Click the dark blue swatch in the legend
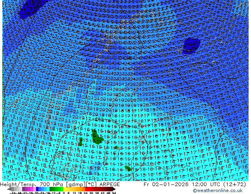The height and width of the screenshot is (194, 251). 37,189
